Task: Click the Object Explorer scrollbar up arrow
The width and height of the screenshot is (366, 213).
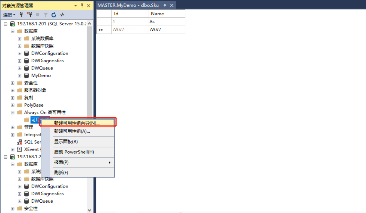Action: click(90, 23)
